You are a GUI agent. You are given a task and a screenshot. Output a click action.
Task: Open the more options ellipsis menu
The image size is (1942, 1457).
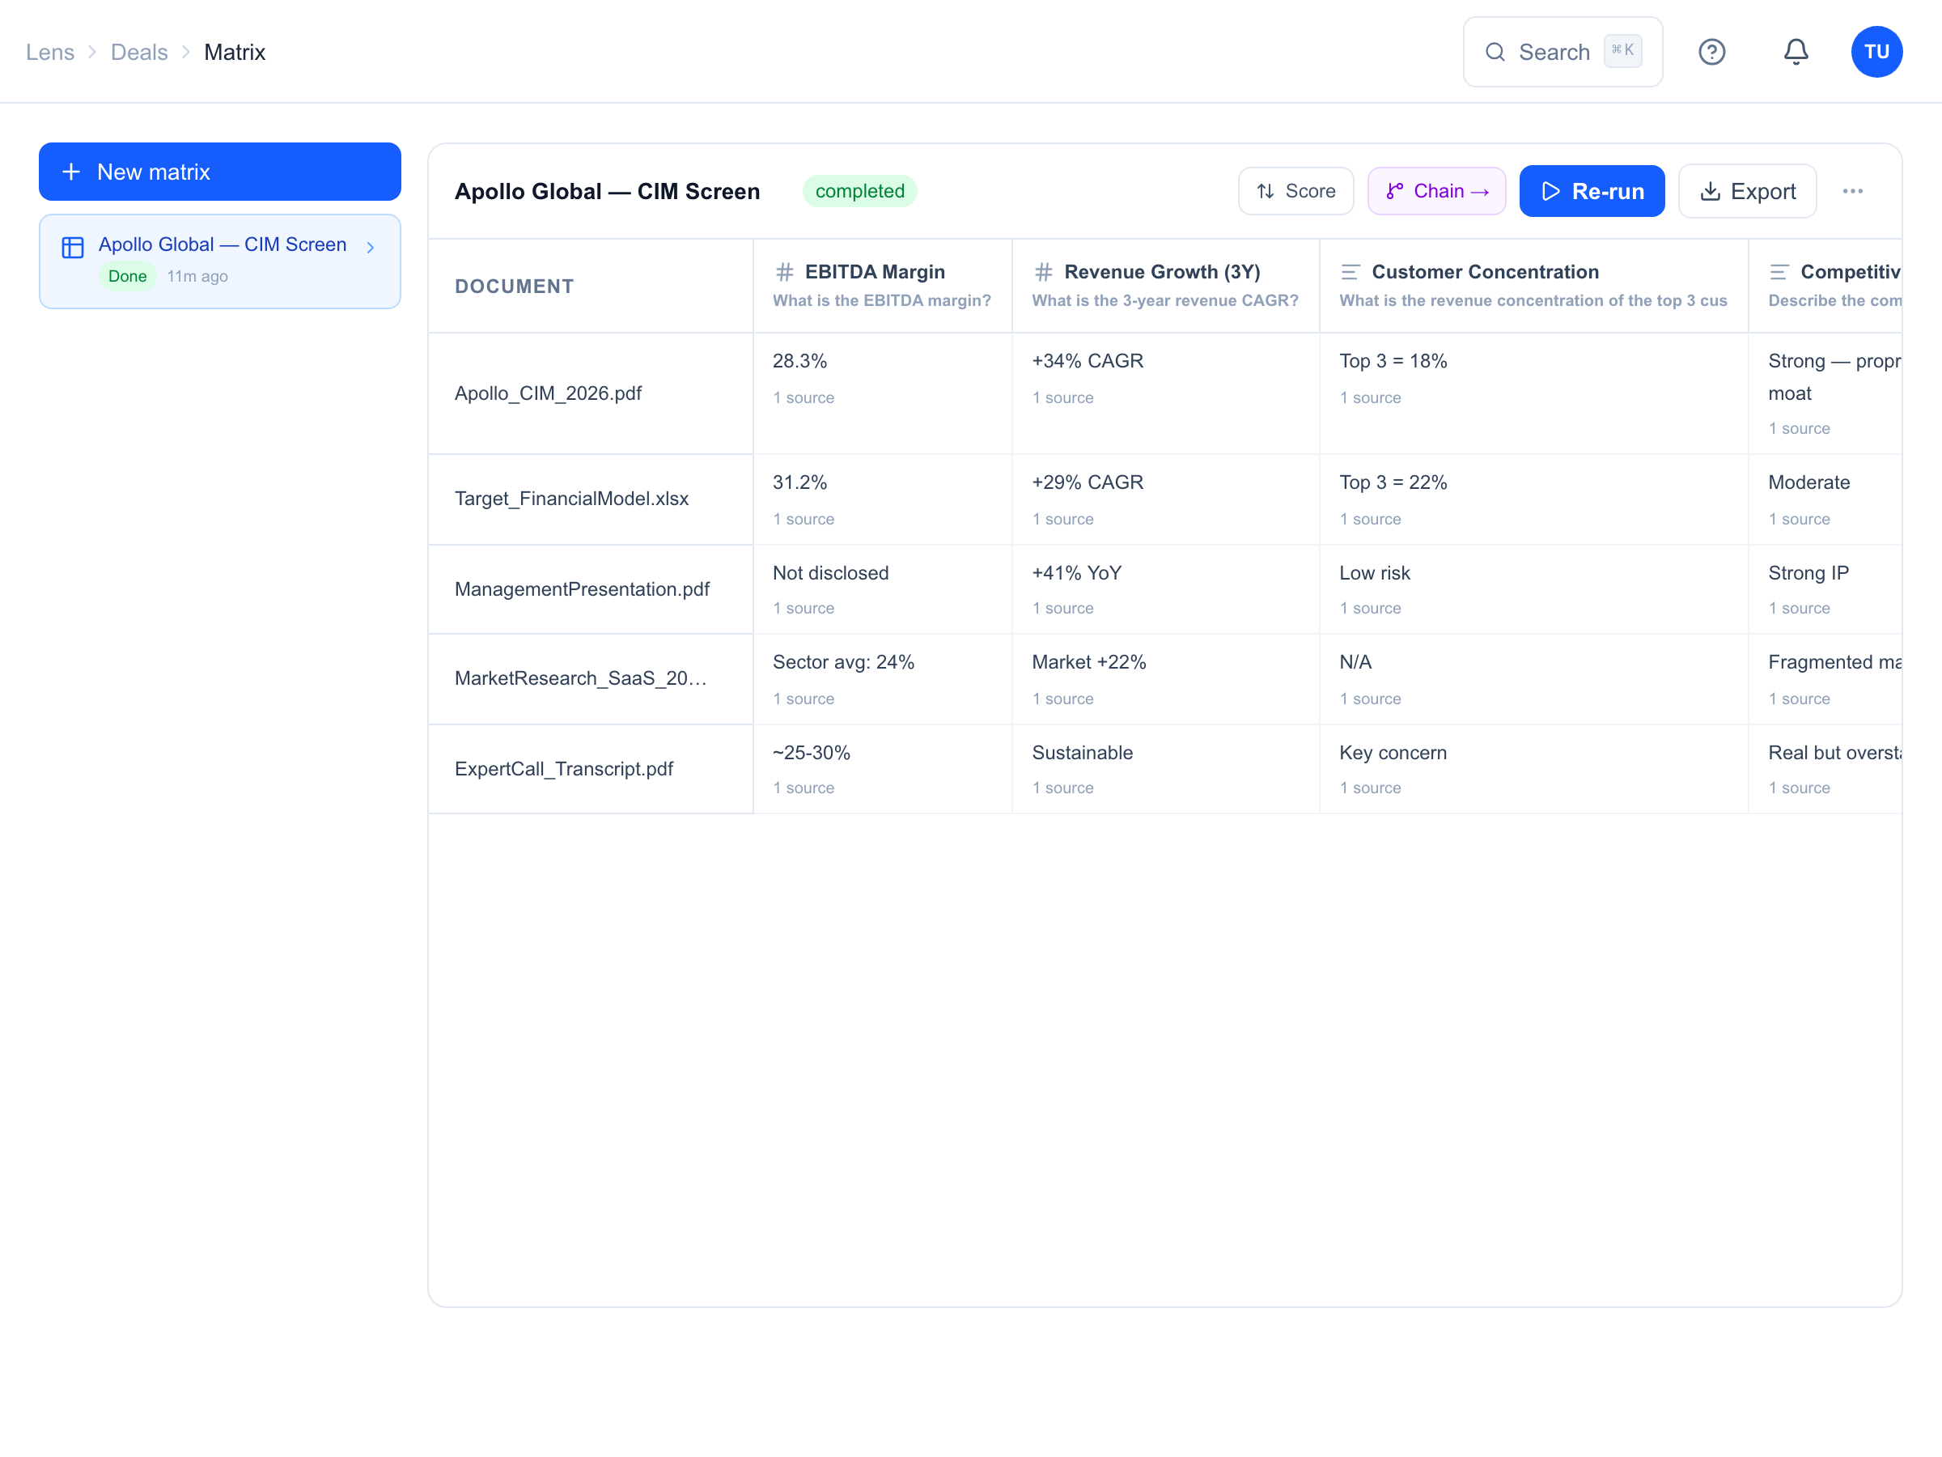tap(1852, 190)
